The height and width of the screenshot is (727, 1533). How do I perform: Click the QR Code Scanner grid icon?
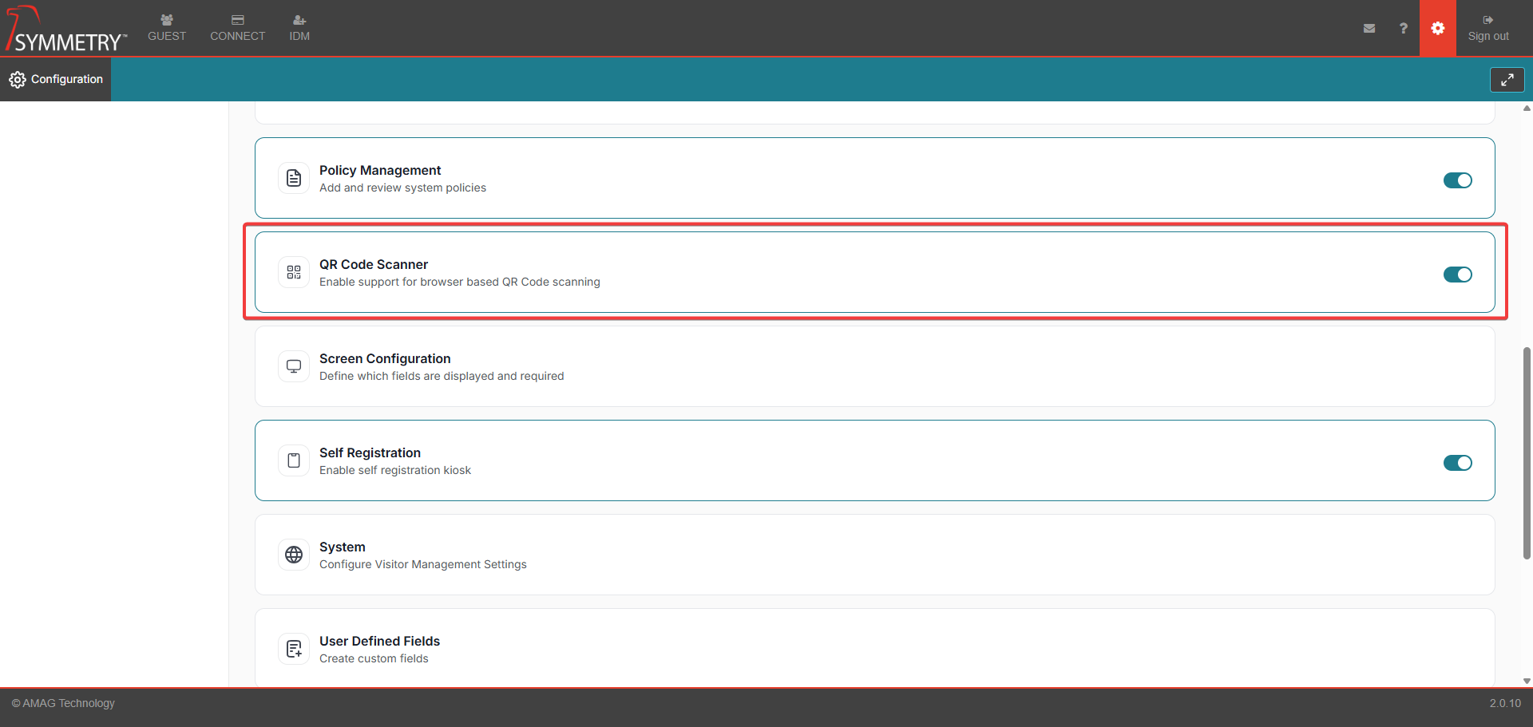294,272
